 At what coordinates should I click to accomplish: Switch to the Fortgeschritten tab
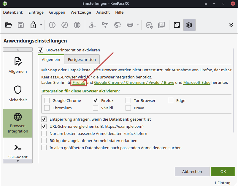tap(82, 59)
